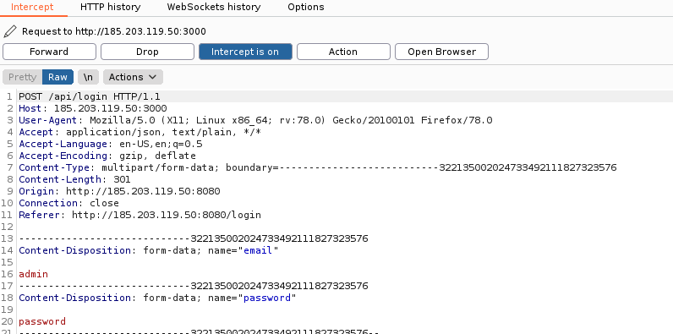
Task: Open the HTTP history tab
Action: click(x=110, y=8)
